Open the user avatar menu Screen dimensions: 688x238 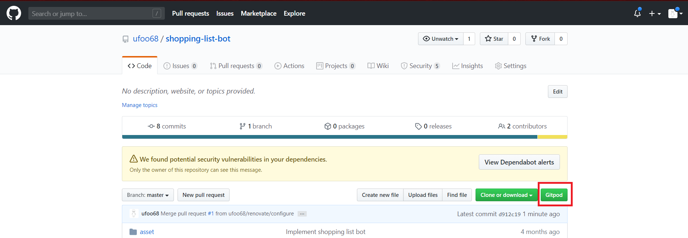(x=675, y=13)
